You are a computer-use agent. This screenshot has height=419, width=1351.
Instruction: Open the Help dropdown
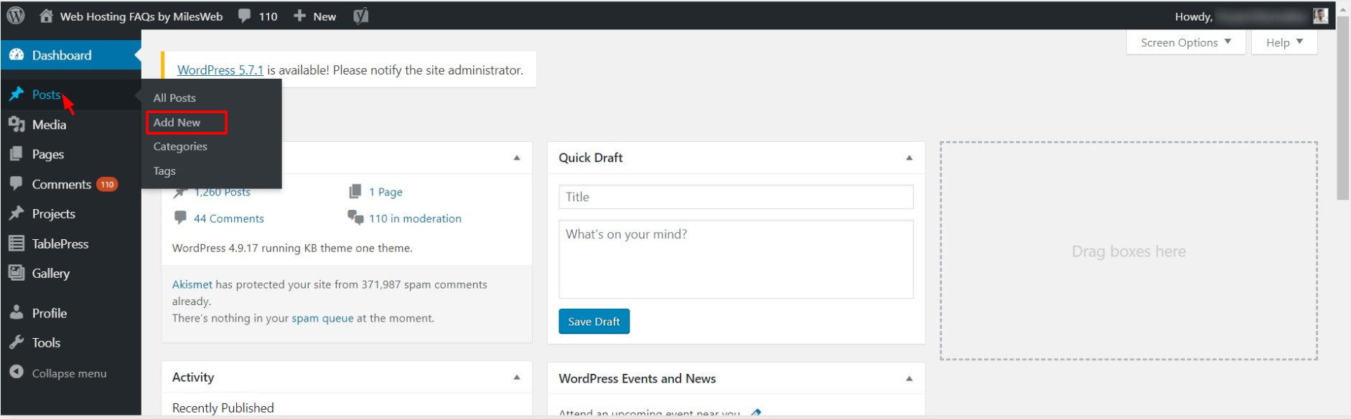(x=1284, y=42)
